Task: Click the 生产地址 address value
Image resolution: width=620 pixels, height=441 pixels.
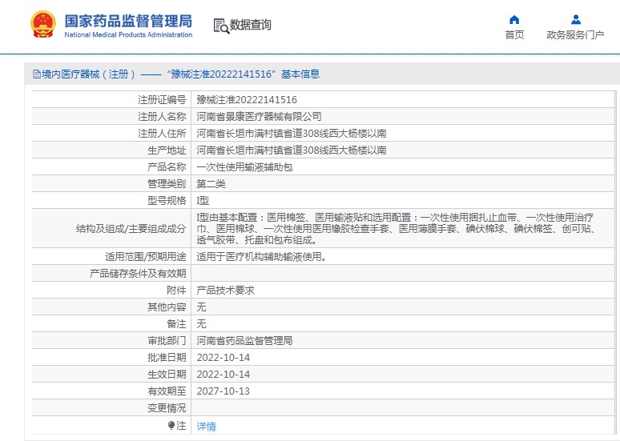Action: click(x=292, y=150)
